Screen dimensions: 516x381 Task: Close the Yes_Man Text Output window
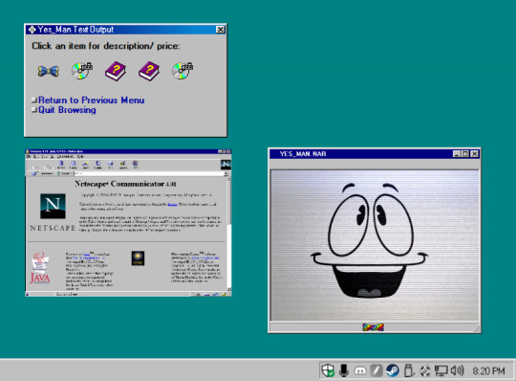[x=220, y=30]
